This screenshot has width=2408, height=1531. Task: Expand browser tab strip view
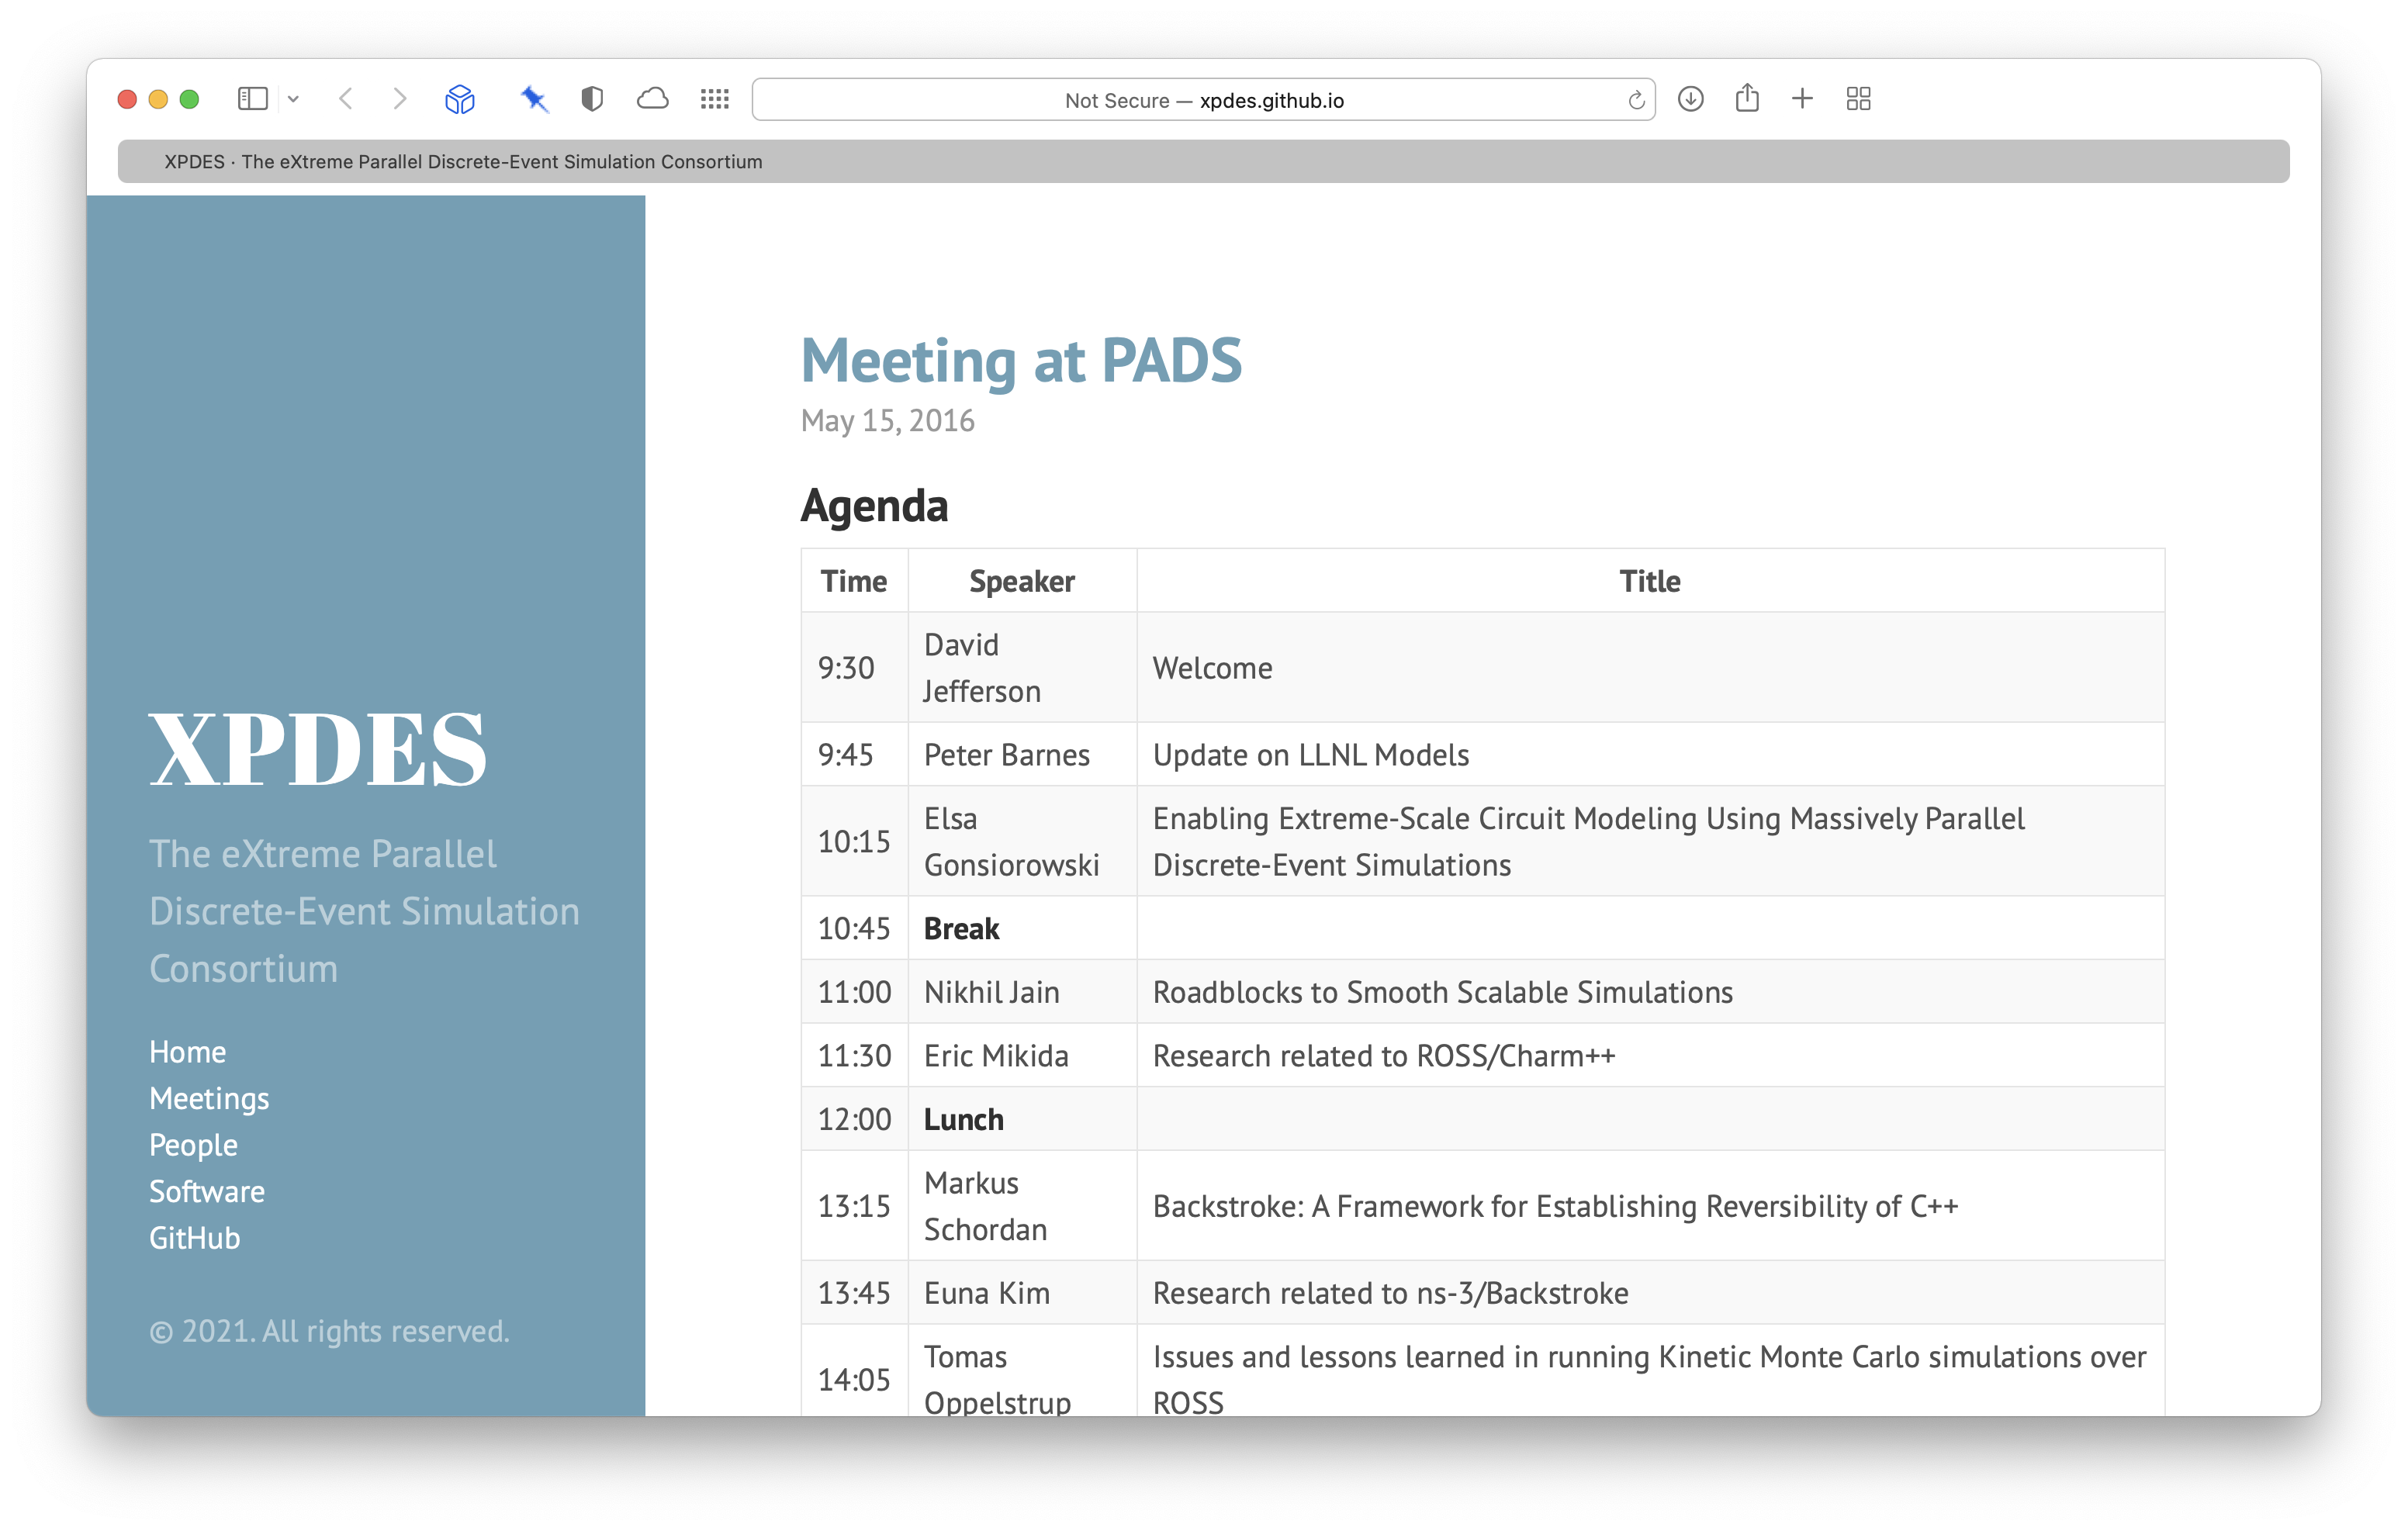point(1859,98)
